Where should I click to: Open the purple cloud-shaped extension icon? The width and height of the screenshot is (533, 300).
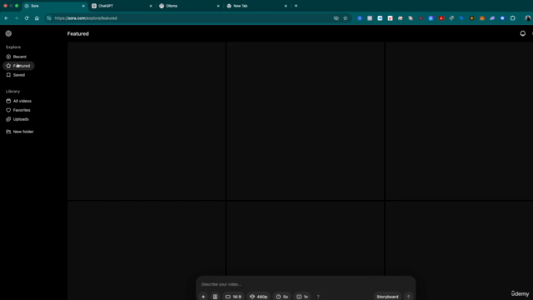click(x=492, y=18)
